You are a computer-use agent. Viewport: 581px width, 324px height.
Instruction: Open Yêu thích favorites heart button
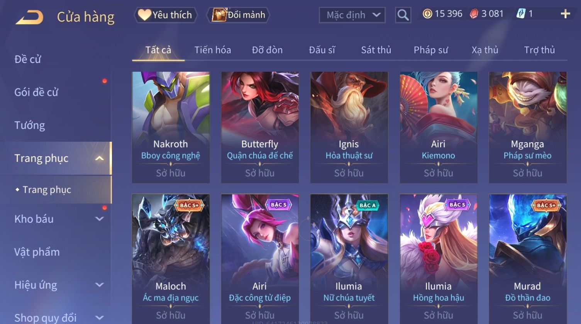point(166,15)
